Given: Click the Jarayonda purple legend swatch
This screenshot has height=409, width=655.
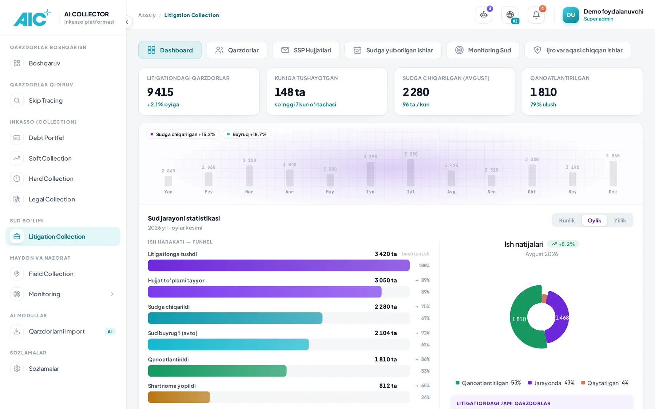Looking at the screenshot, I should [530, 383].
